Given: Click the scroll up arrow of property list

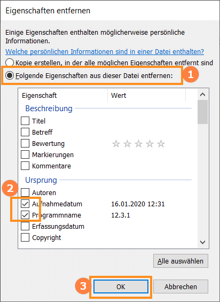Looking at the screenshot, I should click(x=202, y=95).
